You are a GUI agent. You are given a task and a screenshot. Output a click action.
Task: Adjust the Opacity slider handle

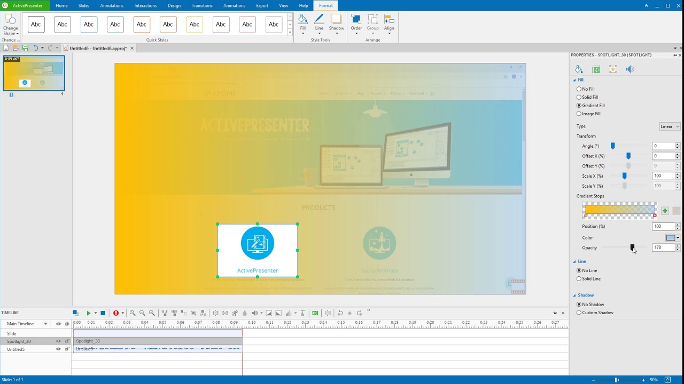(x=632, y=247)
